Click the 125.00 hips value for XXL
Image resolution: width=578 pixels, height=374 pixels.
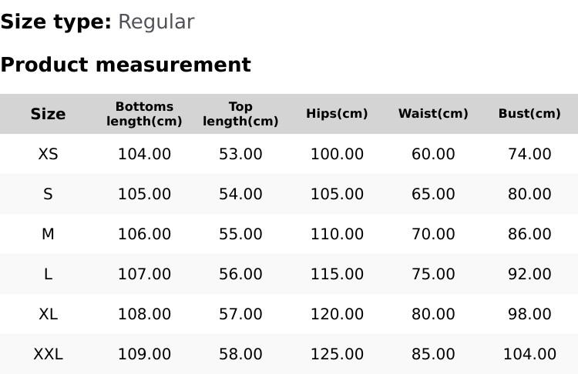click(337, 354)
